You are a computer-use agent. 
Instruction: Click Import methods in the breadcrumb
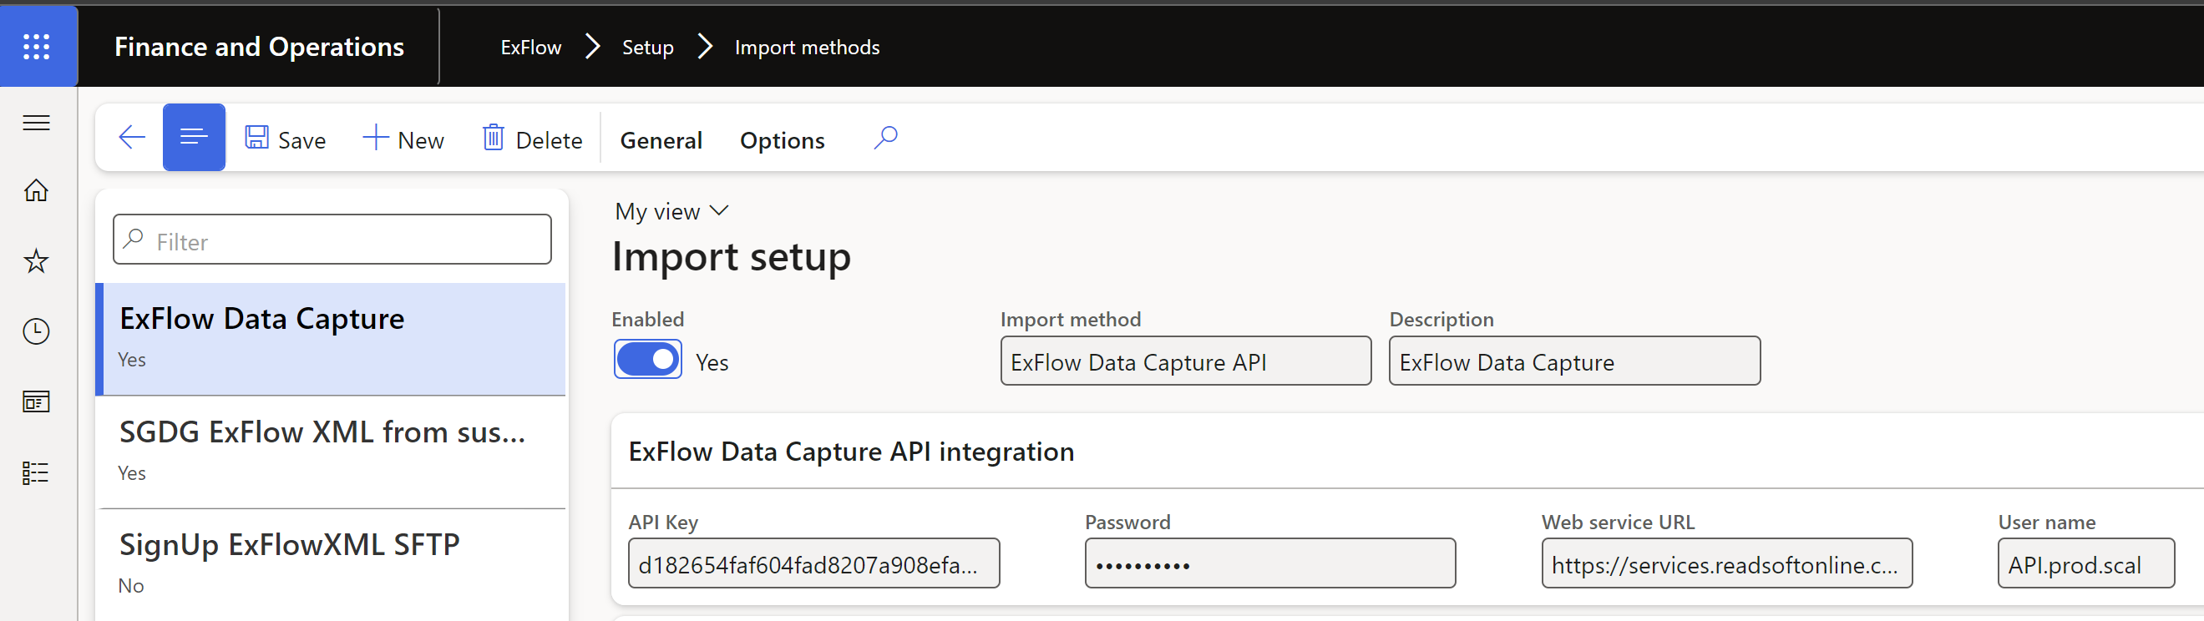pyautogui.click(x=807, y=47)
